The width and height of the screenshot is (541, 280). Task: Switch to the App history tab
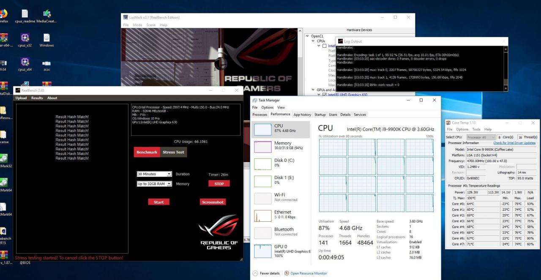click(x=302, y=114)
